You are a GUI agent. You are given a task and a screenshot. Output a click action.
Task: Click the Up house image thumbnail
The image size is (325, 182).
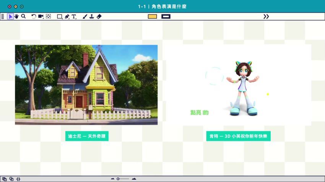click(86, 85)
